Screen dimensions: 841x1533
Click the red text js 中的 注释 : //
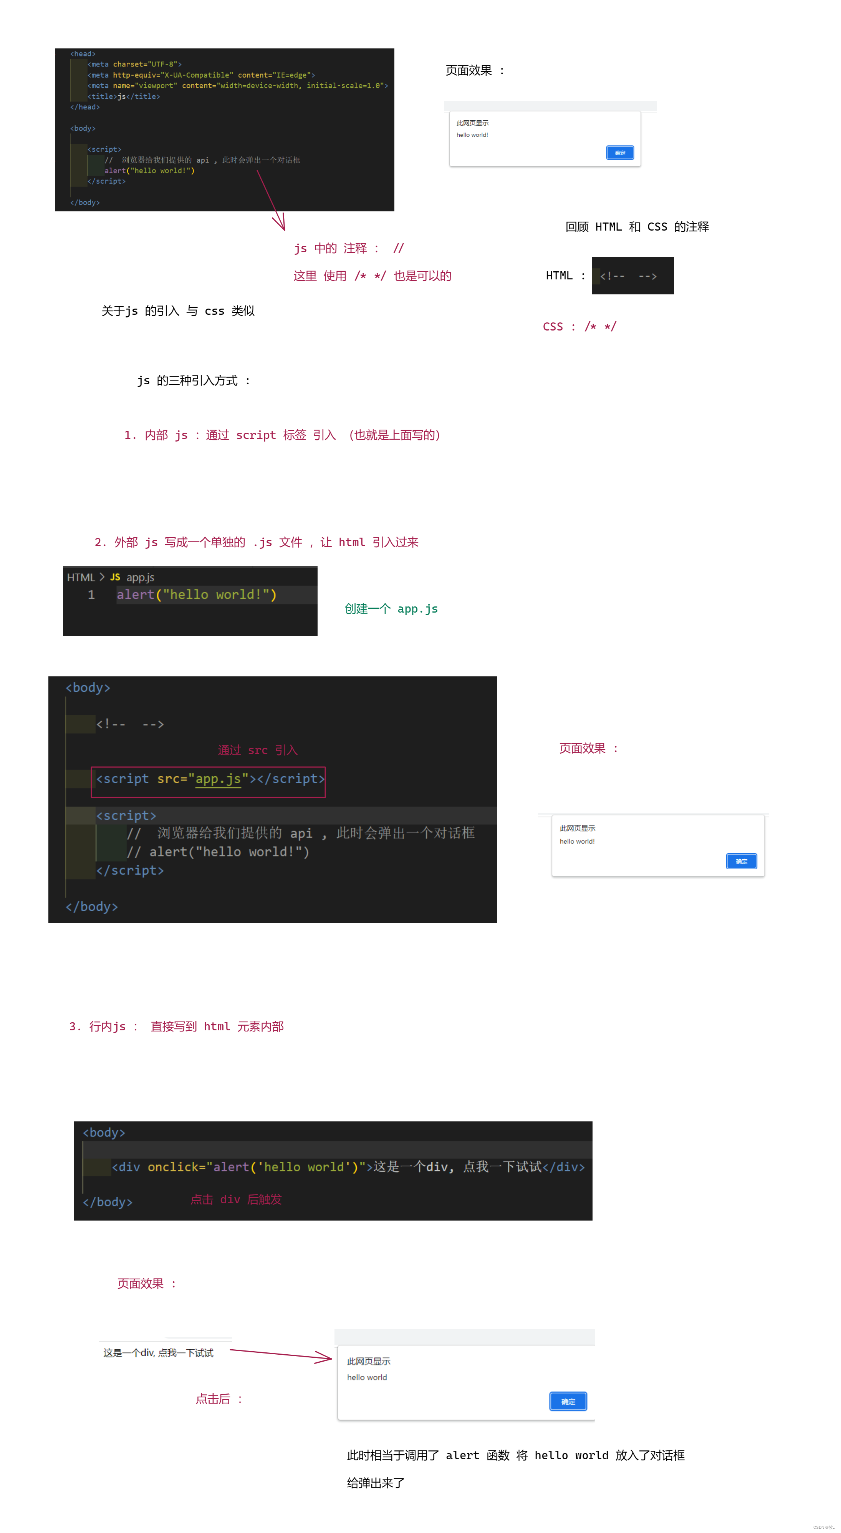click(349, 248)
